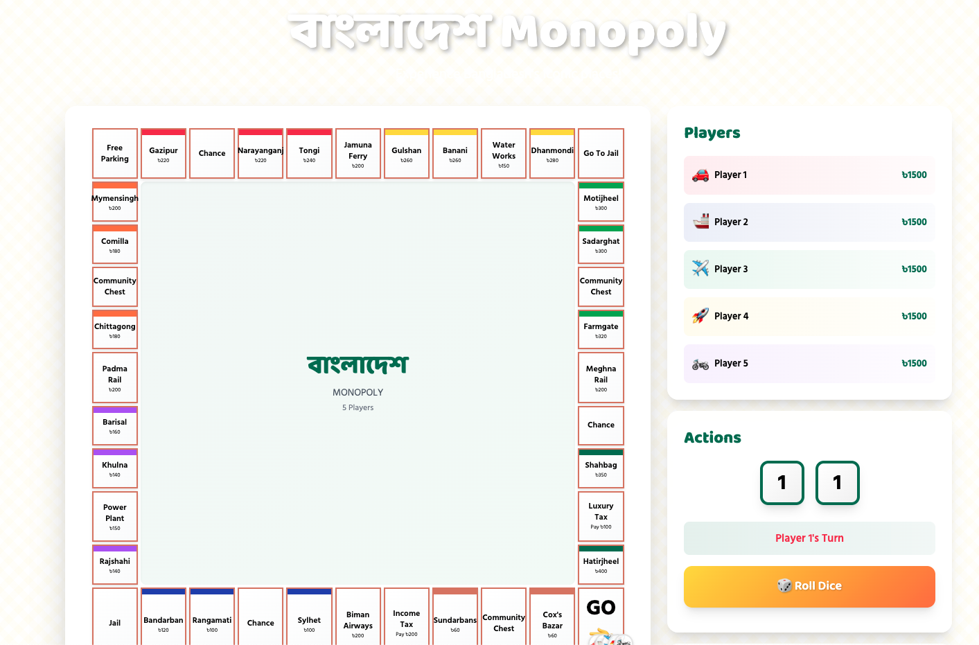Select the Gulshan property tile
This screenshot has height=645, width=979.
click(x=406, y=154)
